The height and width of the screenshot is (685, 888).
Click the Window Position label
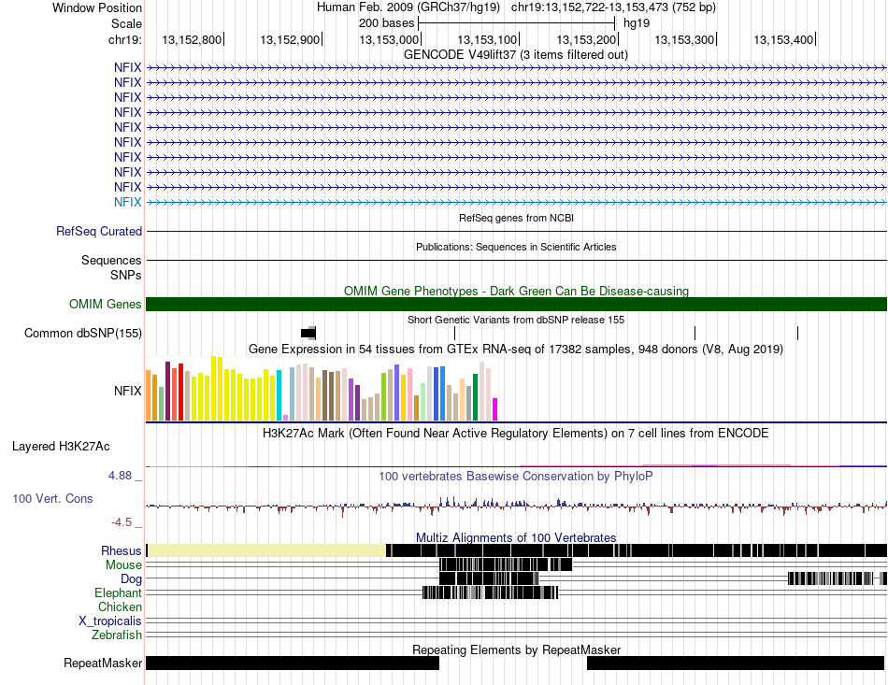click(x=97, y=7)
